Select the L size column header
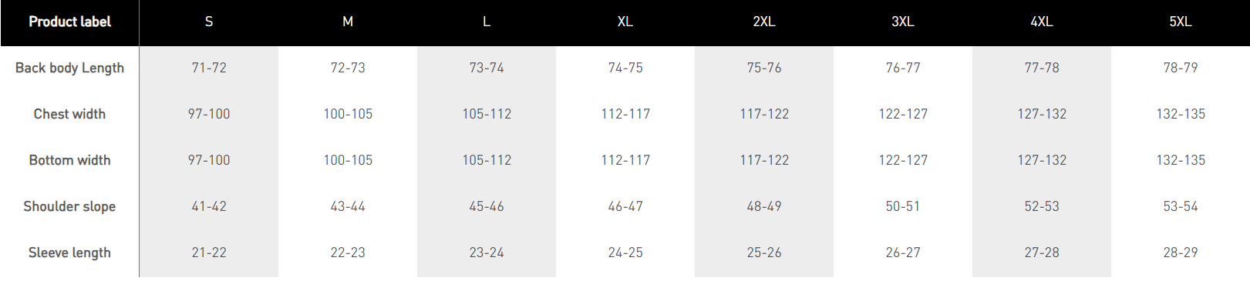Image resolution: width=1250 pixels, height=281 pixels. (487, 22)
